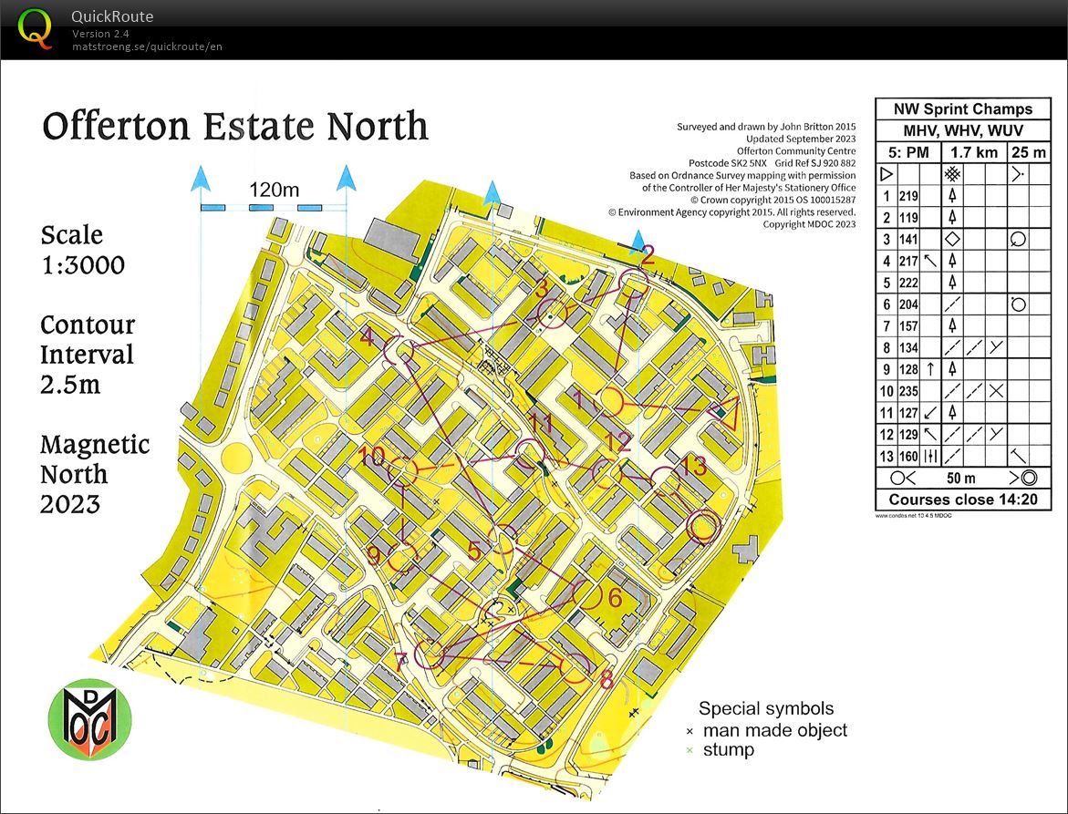Screen dimensions: 1068x814
Task: Click the finish symbol beside 50 m
Action: [1024, 478]
